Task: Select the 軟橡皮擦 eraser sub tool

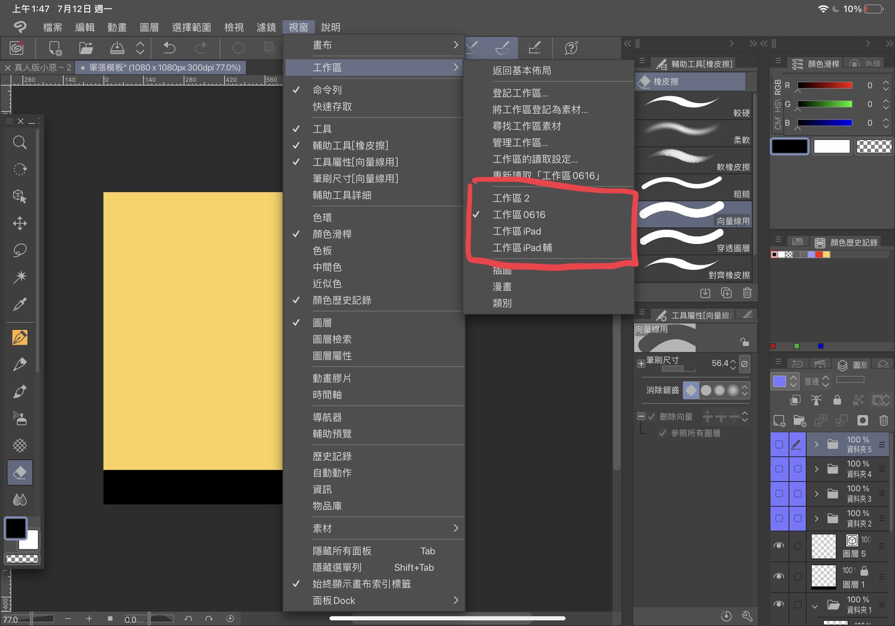Action: pyautogui.click(x=695, y=160)
